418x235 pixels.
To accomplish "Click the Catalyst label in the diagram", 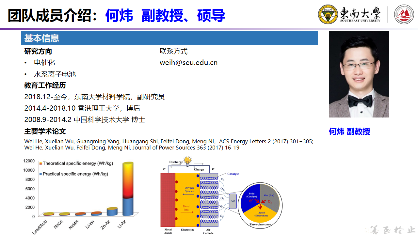I will click(233, 174).
